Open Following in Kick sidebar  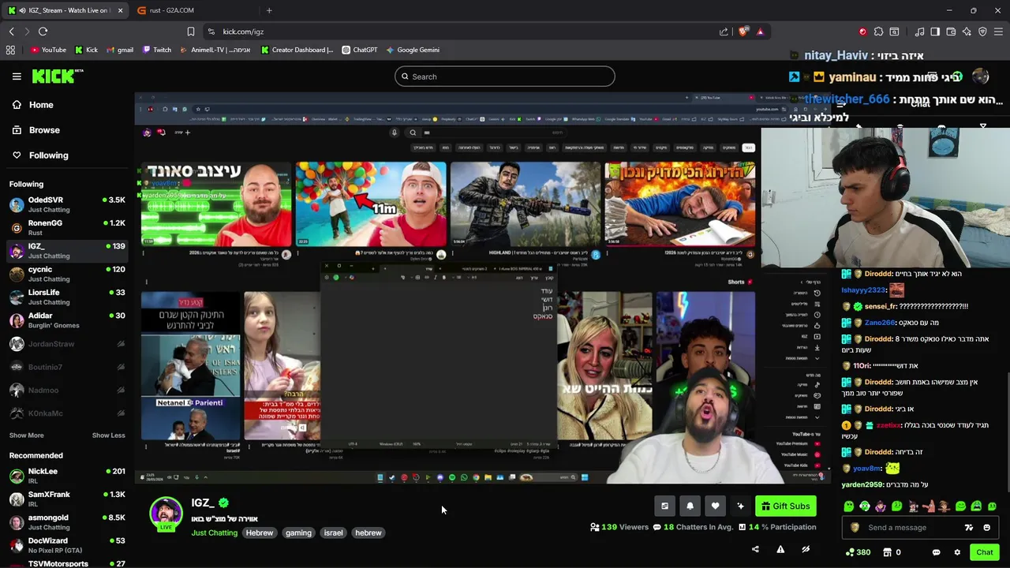click(67, 155)
